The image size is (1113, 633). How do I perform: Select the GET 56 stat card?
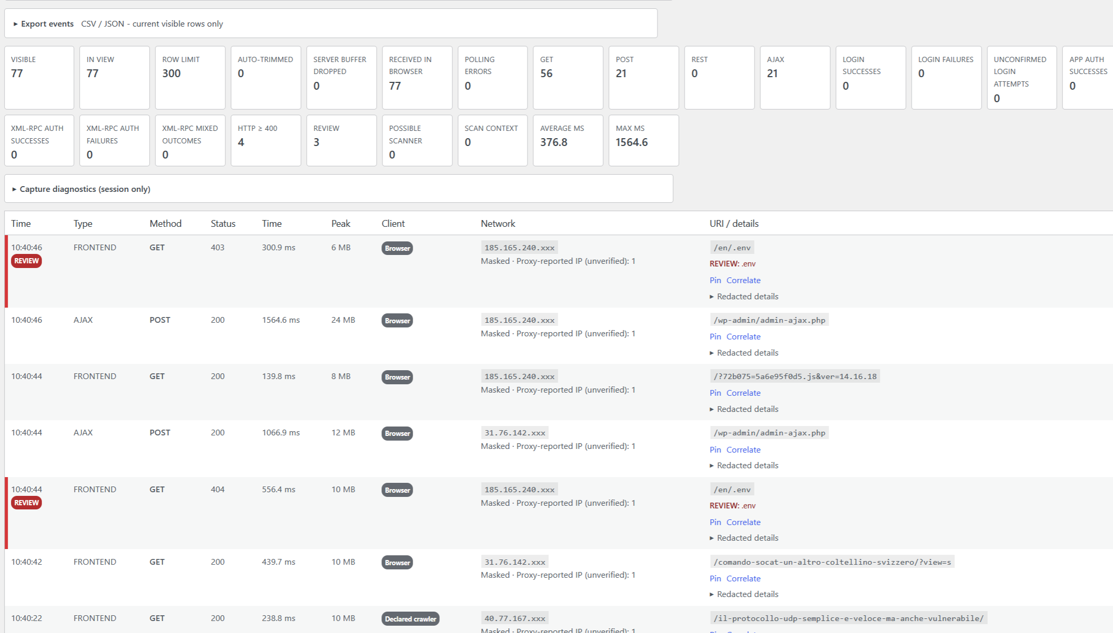point(568,78)
